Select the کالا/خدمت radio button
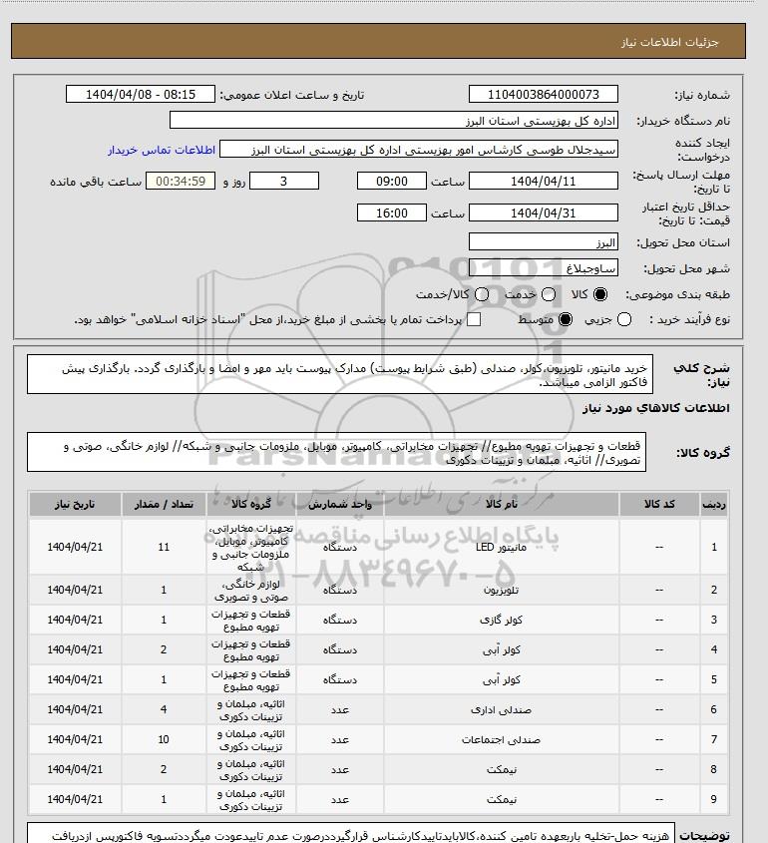The image size is (768, 843). pyautogui.click(x=482, y=294)
